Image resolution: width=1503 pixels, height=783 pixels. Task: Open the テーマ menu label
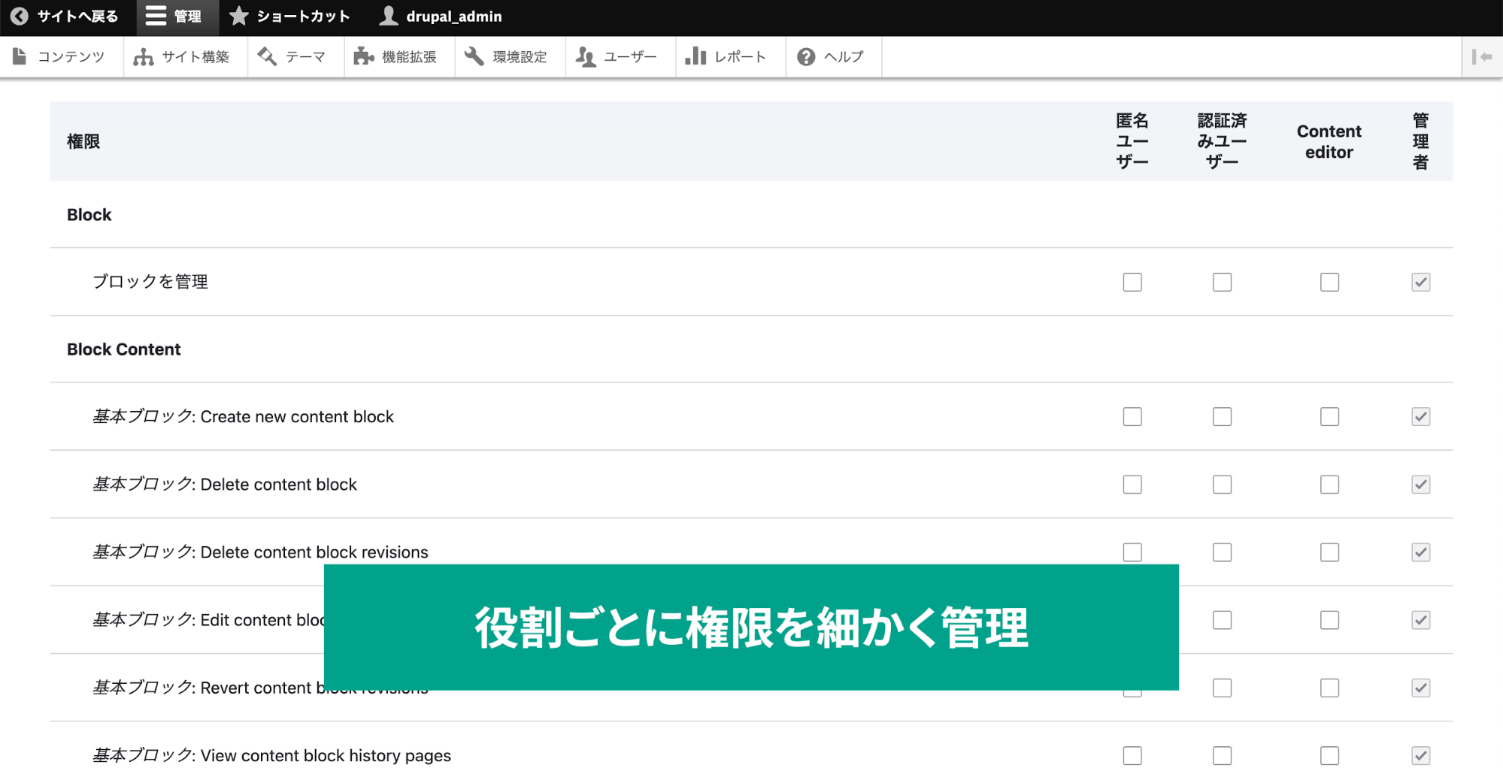[305, 56]
